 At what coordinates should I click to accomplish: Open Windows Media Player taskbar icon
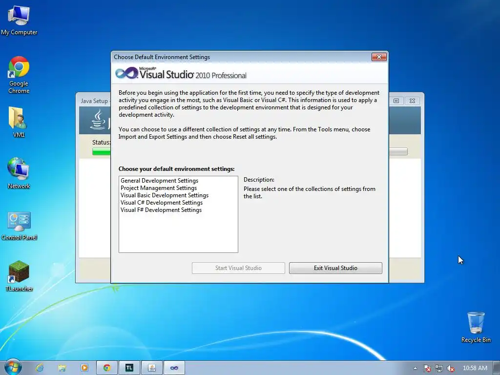(84, 368)
